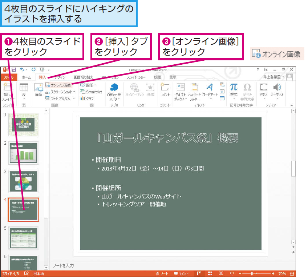Insert ワードアート (WordArt) text
Image resolution: width=308 pixels, height=277 pixels.
click(x=210, y=90)
